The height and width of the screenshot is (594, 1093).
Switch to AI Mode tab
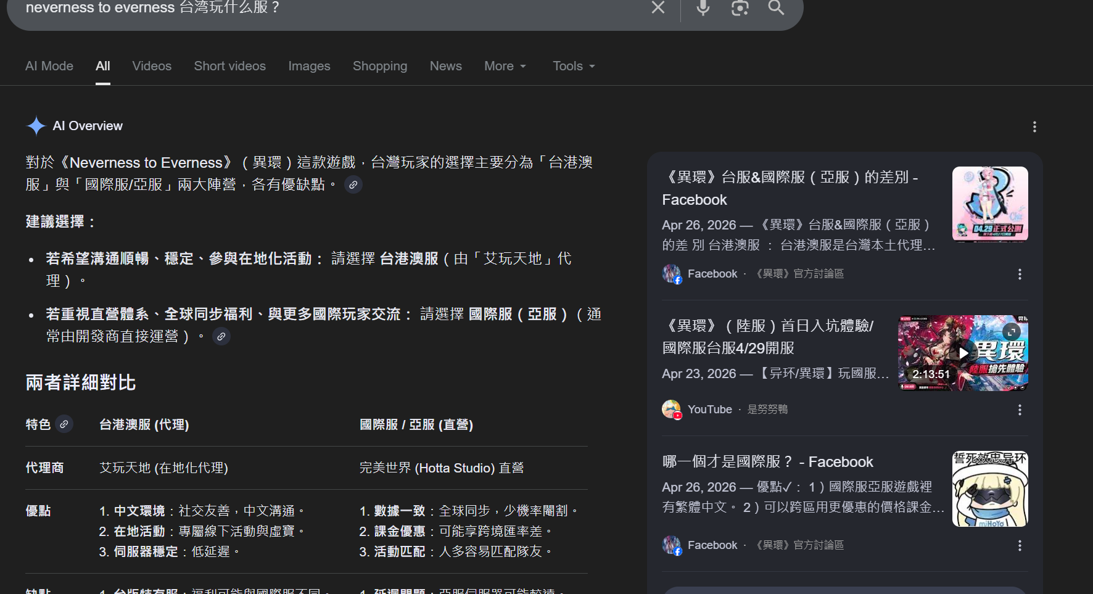click(x=49, y=66)
